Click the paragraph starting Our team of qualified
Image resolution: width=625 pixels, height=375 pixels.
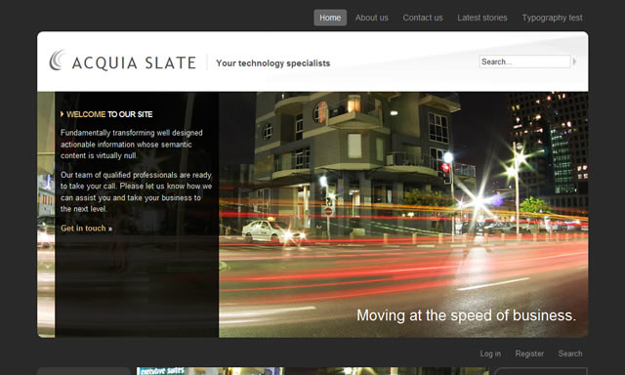(136, 191)
